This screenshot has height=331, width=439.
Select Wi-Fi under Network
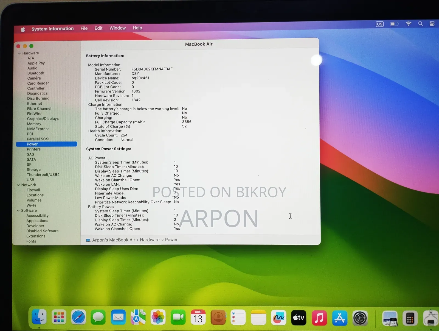[31, 205]
